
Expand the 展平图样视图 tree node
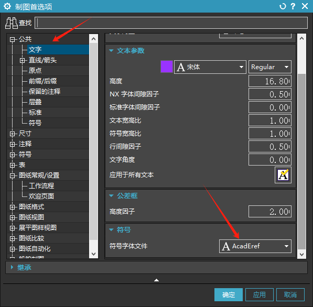(x=13, y=228)
